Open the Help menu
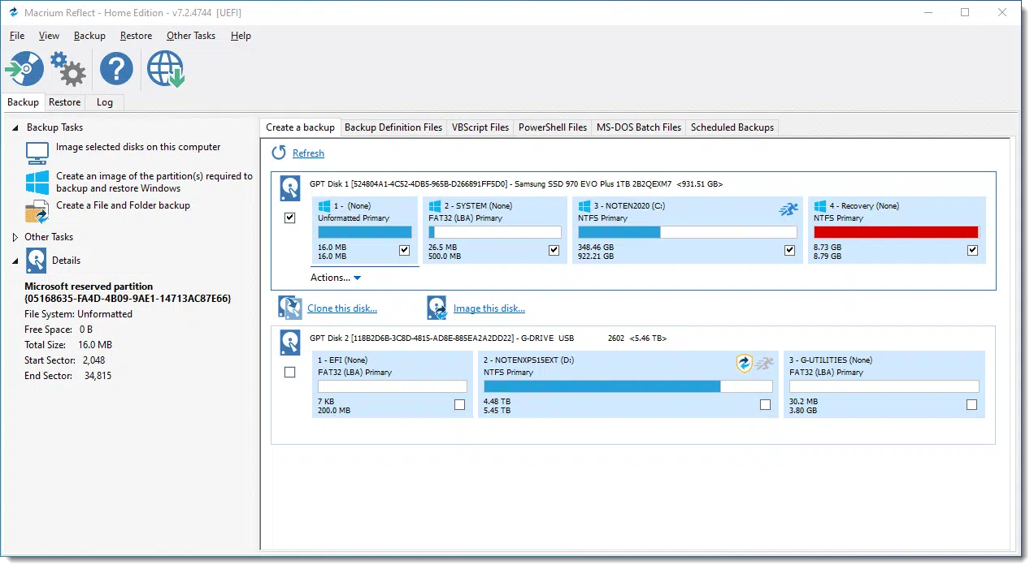The width and height of the screenshot is (1034, 569). pyautogui.click(x=241, y=36)
